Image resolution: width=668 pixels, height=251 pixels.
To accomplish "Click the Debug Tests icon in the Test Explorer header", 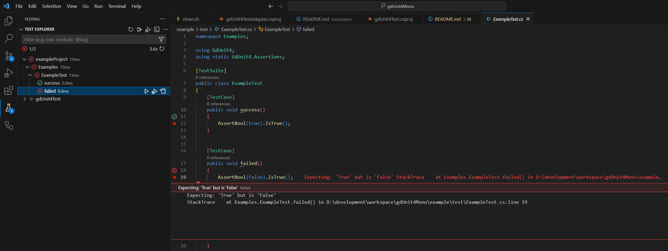I will [x=148, y=29].
